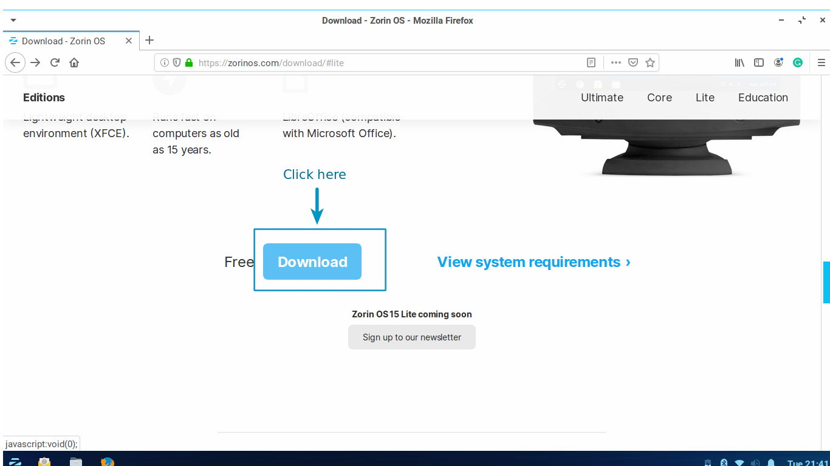The height and width of the screenshot is (466, 830).
Task: Open Bluetooth settings in system tray
Action: (x=724, y=462)
